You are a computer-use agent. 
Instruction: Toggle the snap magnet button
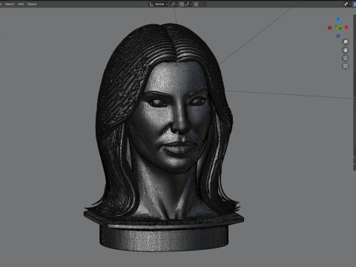coord(182,4)
